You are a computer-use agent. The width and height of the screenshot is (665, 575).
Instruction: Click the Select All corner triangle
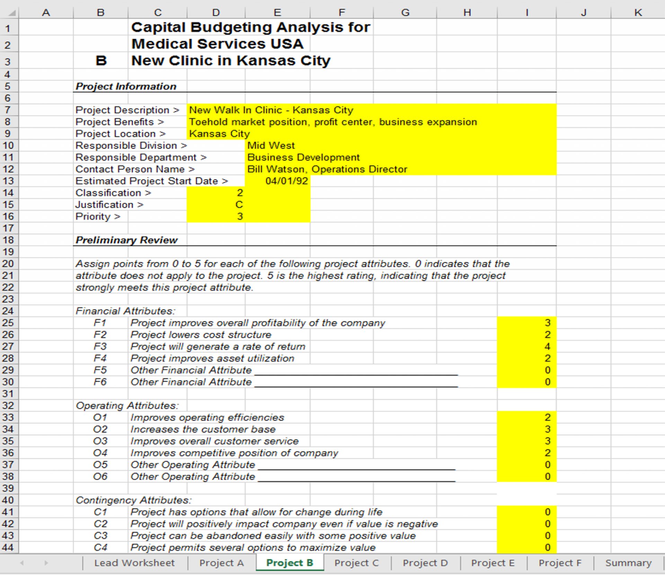coord(11,13)
